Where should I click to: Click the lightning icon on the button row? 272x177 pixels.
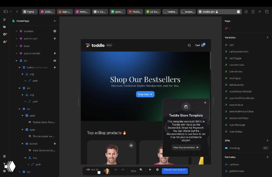click(55, 144)
